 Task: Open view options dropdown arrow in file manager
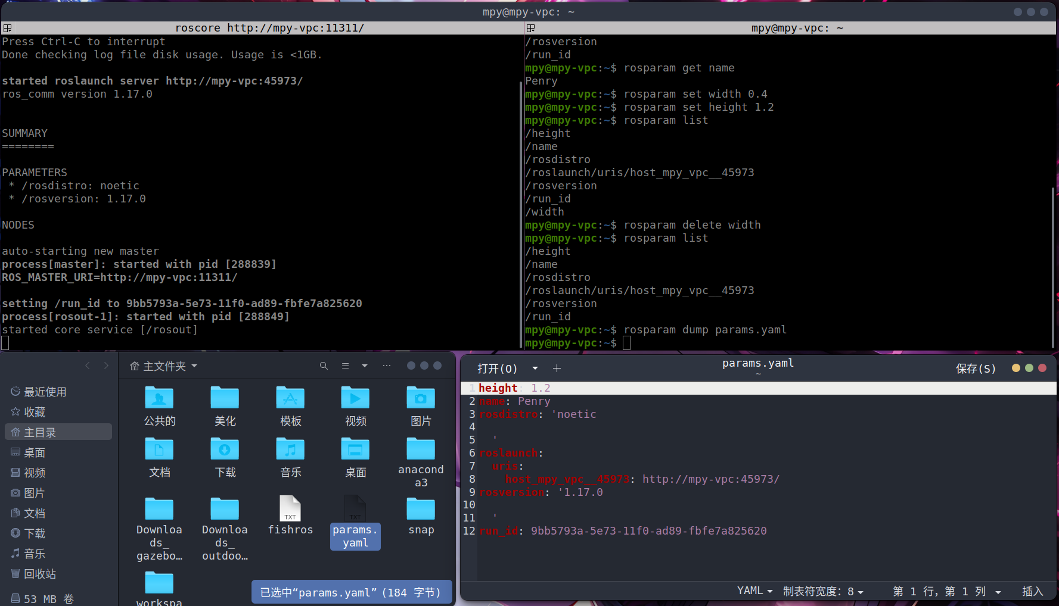(365, 366)
